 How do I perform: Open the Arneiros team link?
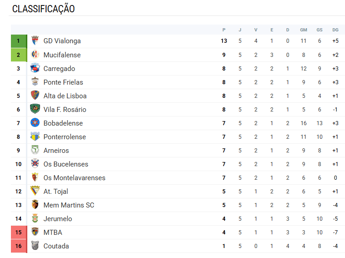pos(56,151)
